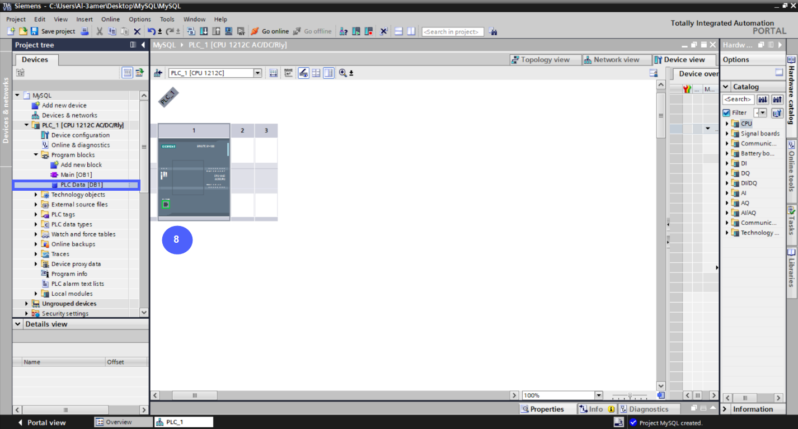Click the Print icon in main toolbar
Image resolution: width=798 pixels, height=429 pixels.
pos(85,31)
